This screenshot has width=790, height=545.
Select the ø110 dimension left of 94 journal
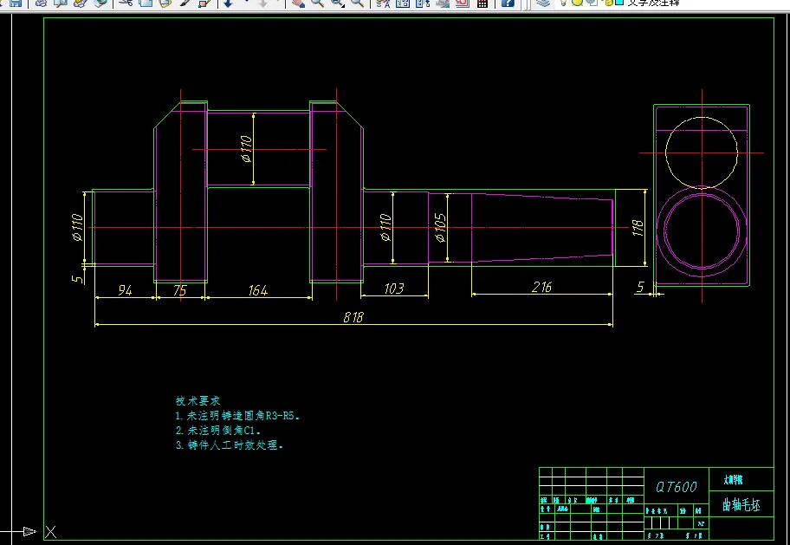(x=77, y=228)
